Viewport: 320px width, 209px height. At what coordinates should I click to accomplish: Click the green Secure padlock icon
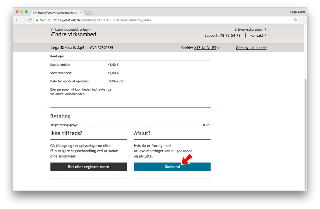click(x=37, y=20)
